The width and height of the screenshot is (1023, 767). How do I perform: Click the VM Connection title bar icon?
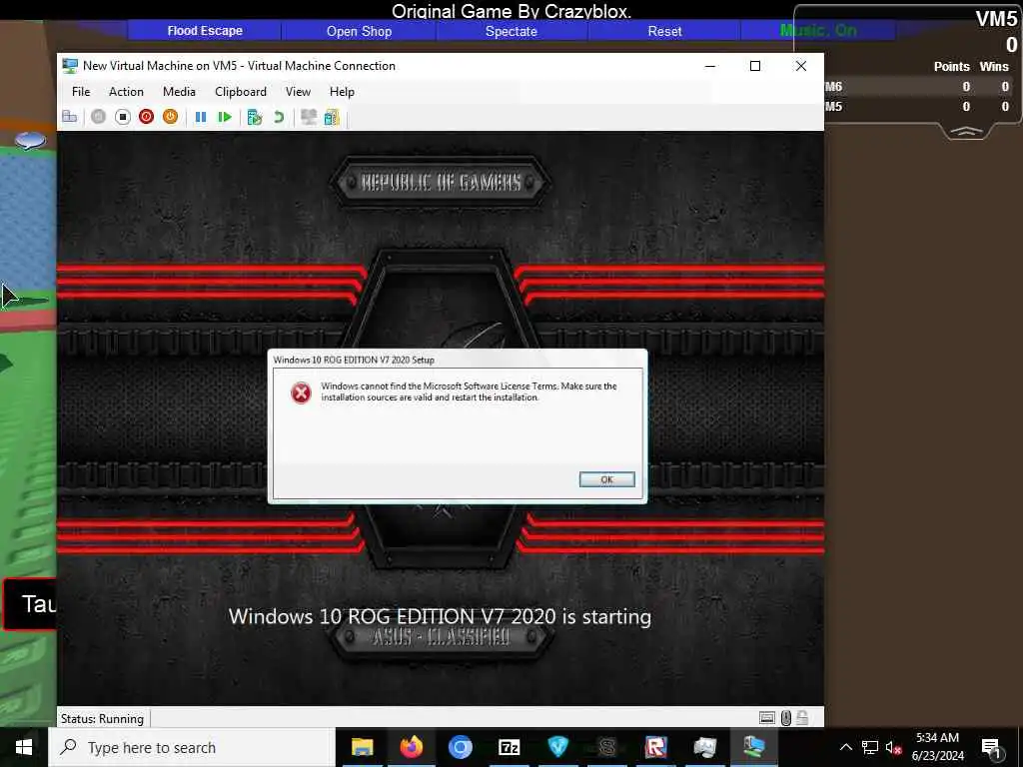point(70,66)
